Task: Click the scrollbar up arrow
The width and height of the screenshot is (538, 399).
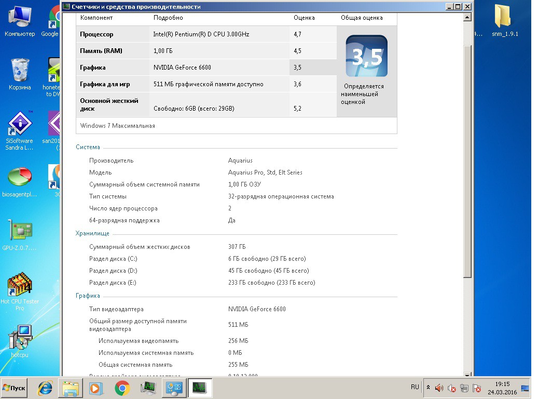Action: pyautogui.click(x=467, y=17)
